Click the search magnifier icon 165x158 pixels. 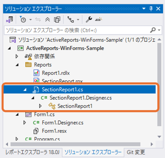153,30
